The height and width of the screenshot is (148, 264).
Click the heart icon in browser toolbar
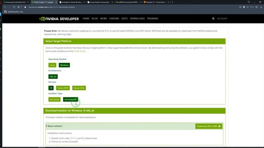coord(252,7)
